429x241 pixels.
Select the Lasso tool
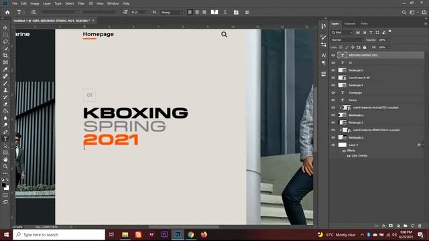5,42
